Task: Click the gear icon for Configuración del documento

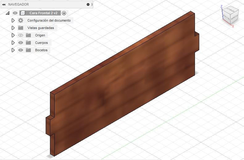Action: pos(21,20)
